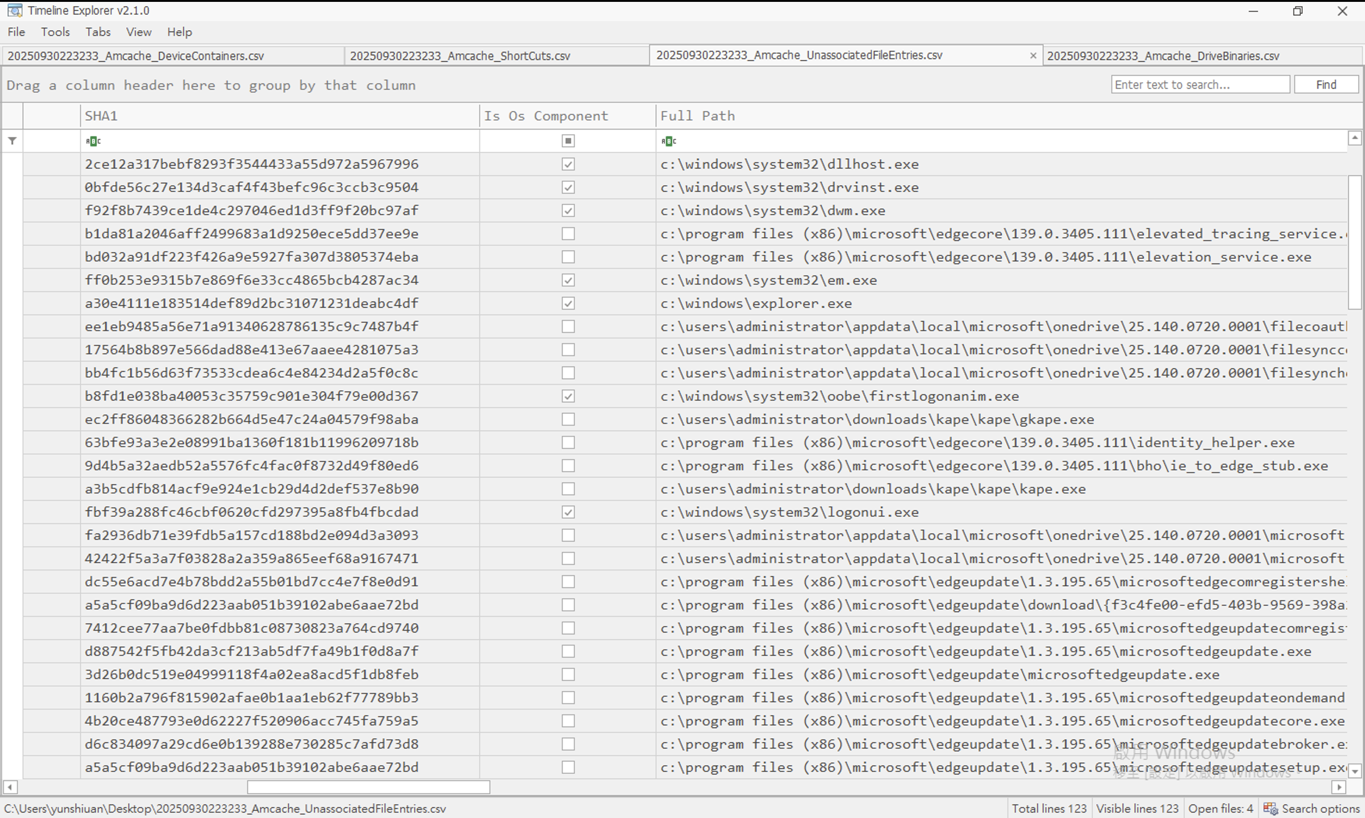Open the View menu

tap(138, 32)
